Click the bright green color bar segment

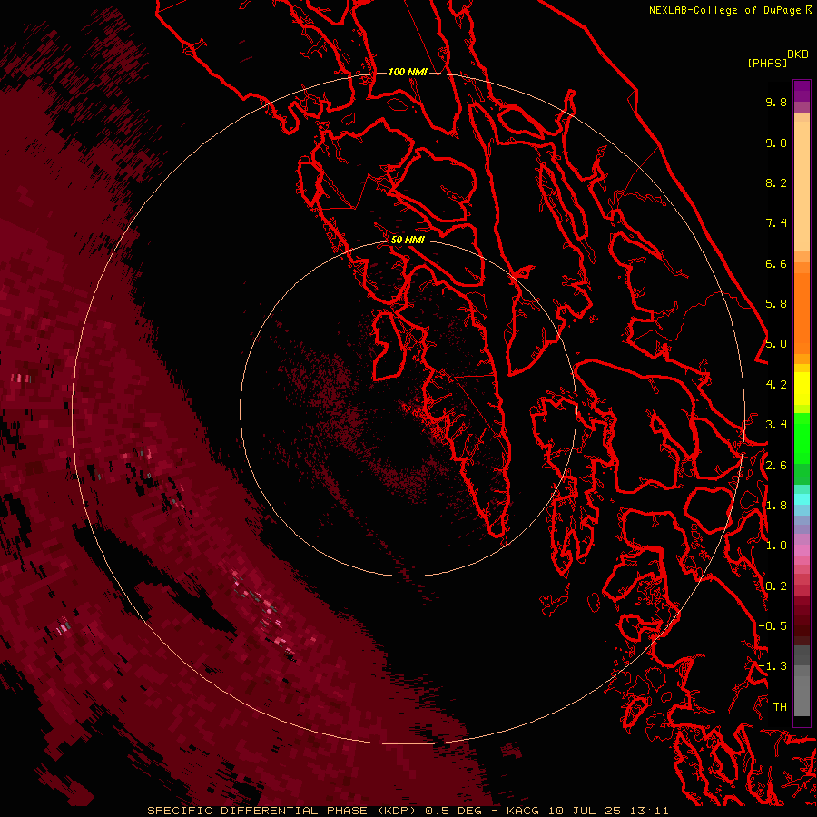pos(802,438)
